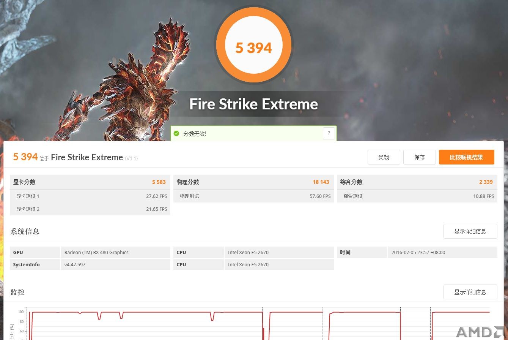Viewport: 508px width, 340px height.
Task: Select the 综合测试 row label
Action: (353, 196)
